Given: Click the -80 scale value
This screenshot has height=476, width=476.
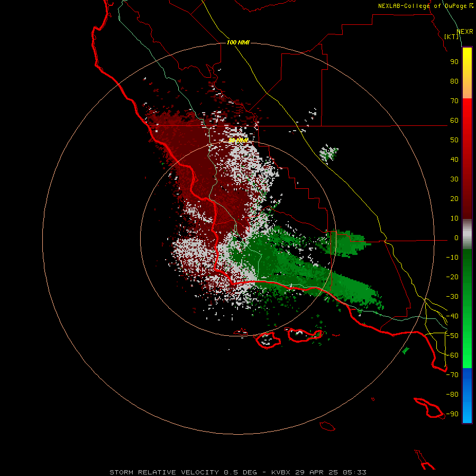Looking at the screenshot, I should click(x=452, y=395).
